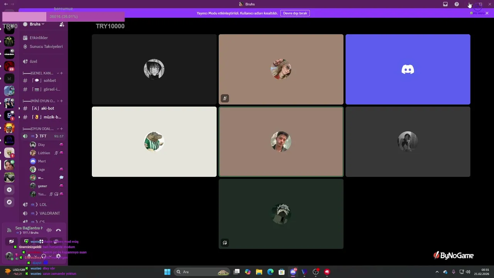Open clock showing 00:31 in taskbar
The image size is (494, 278).
[481, 272]
